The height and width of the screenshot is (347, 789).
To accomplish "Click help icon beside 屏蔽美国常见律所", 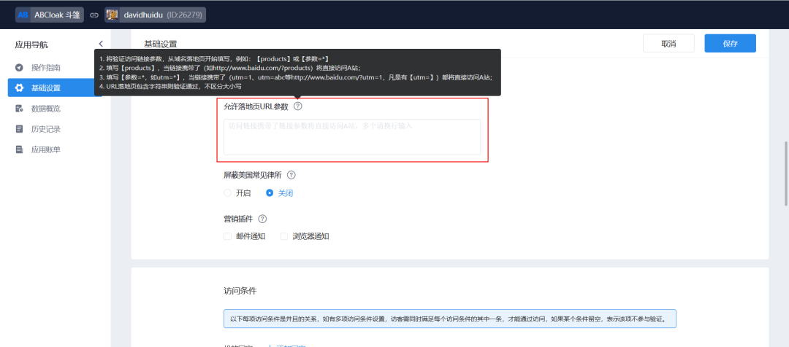I will [291, 175].
